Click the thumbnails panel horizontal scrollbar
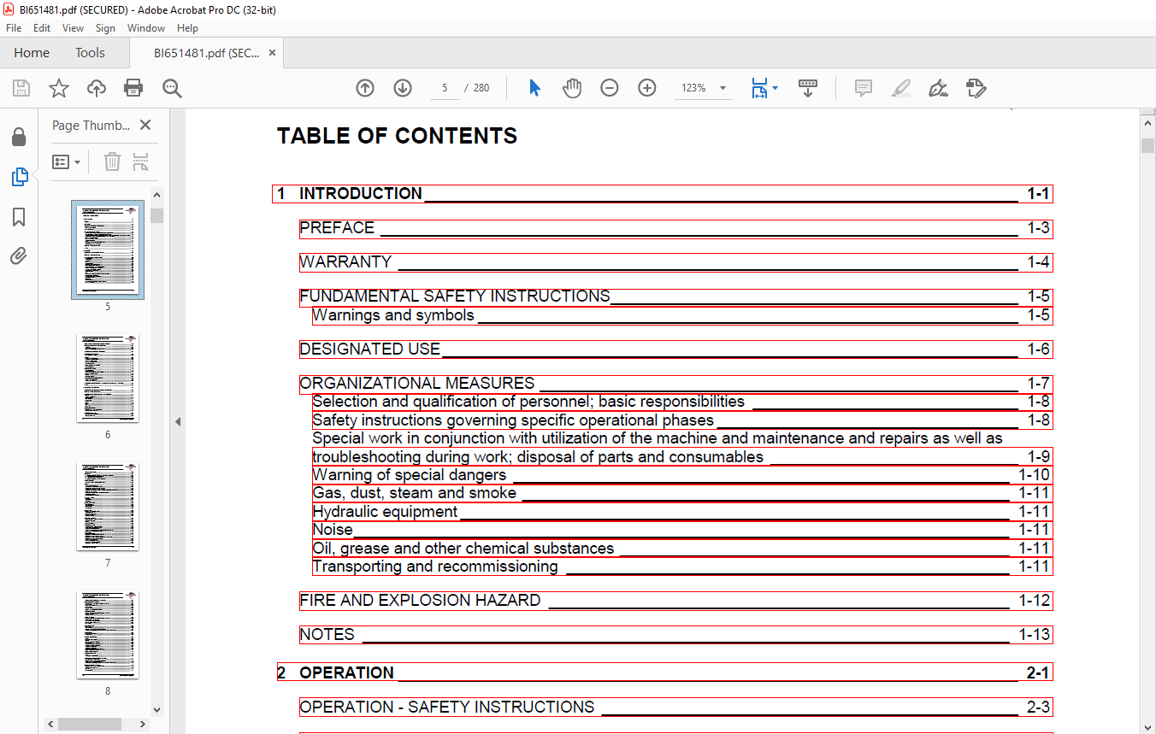The width and height of the screenshot is (1156, 734). [x=89, y=724]
